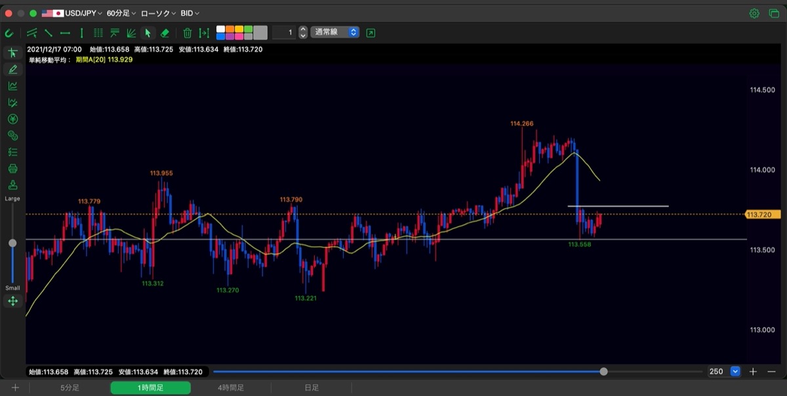787x396 pixels.
Task: Switch to the 5分足 tab
Action: pos(70,387)
